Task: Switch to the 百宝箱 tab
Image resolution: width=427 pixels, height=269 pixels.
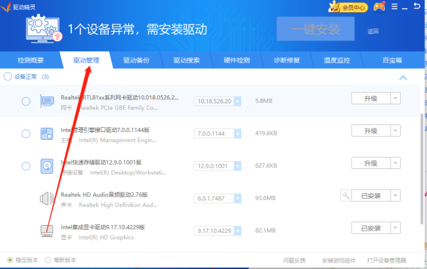Action: (392, 60)
